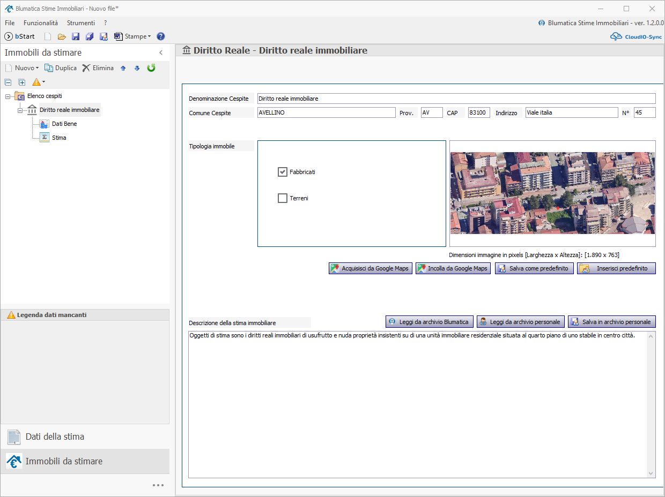Screen dimensions: 665x497
Task: Move selected item up with blue arrow
Action: [x=123, y=68]
